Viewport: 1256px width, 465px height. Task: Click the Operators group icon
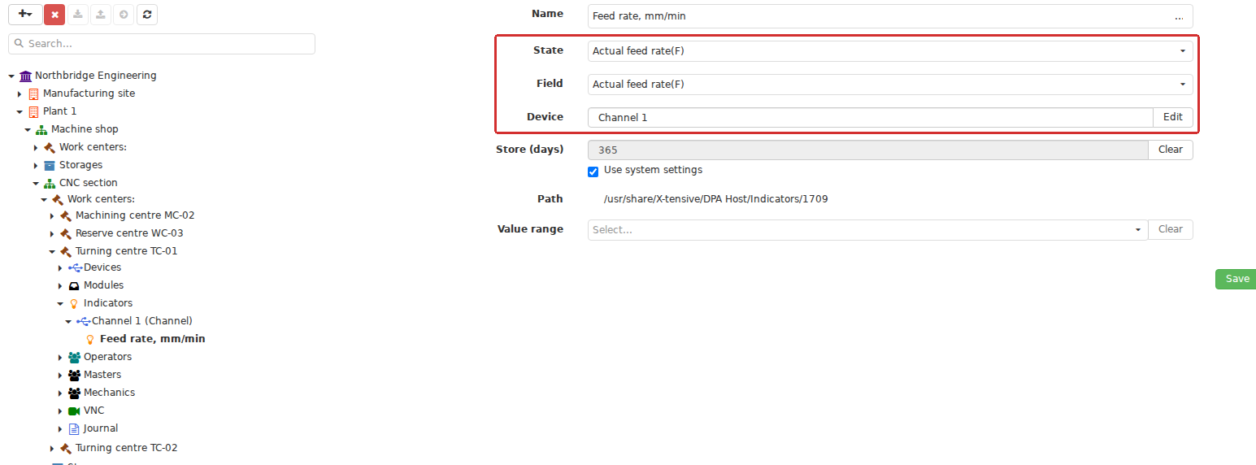coord(75,357)
